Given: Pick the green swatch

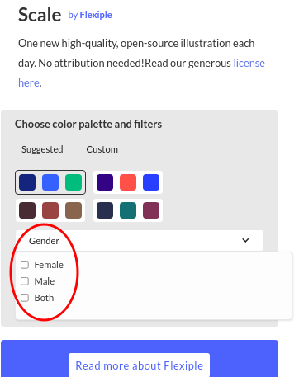Looking at the screenshot, I should pos(74,182).
